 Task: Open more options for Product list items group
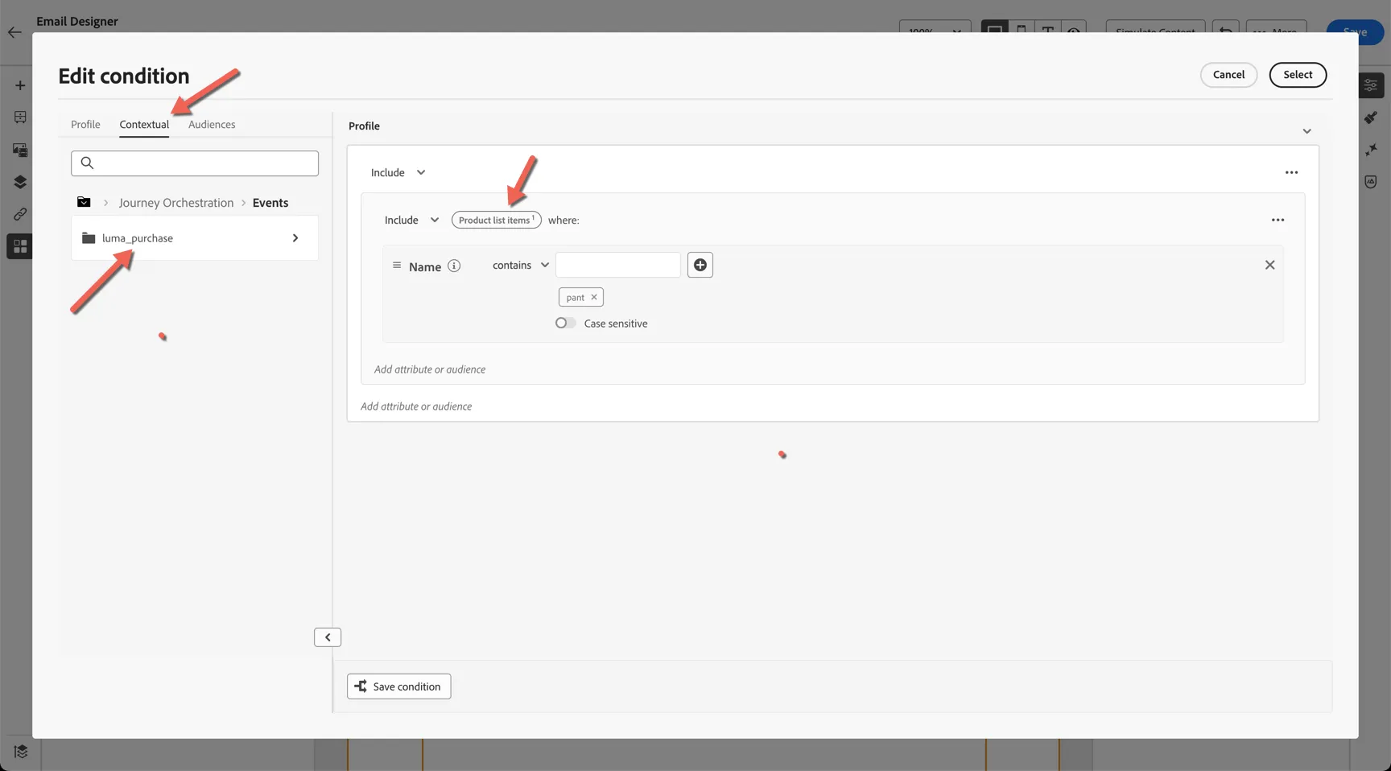point(1277,220)
